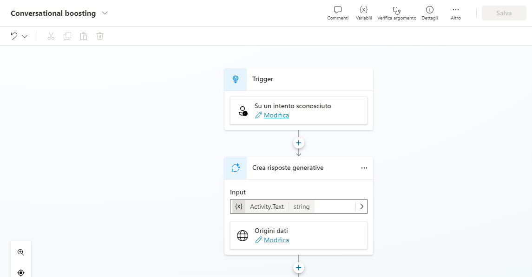The image size is (532, 277).
Task: Expand the undo/redo dropdown chevron
Action: [x=25, y=36]
